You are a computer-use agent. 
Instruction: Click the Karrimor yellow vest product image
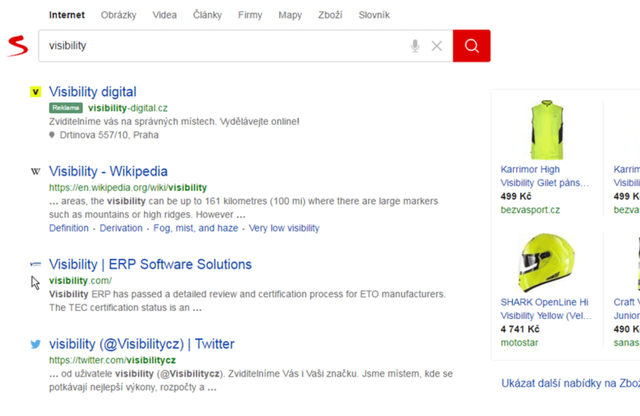(546, 130)
